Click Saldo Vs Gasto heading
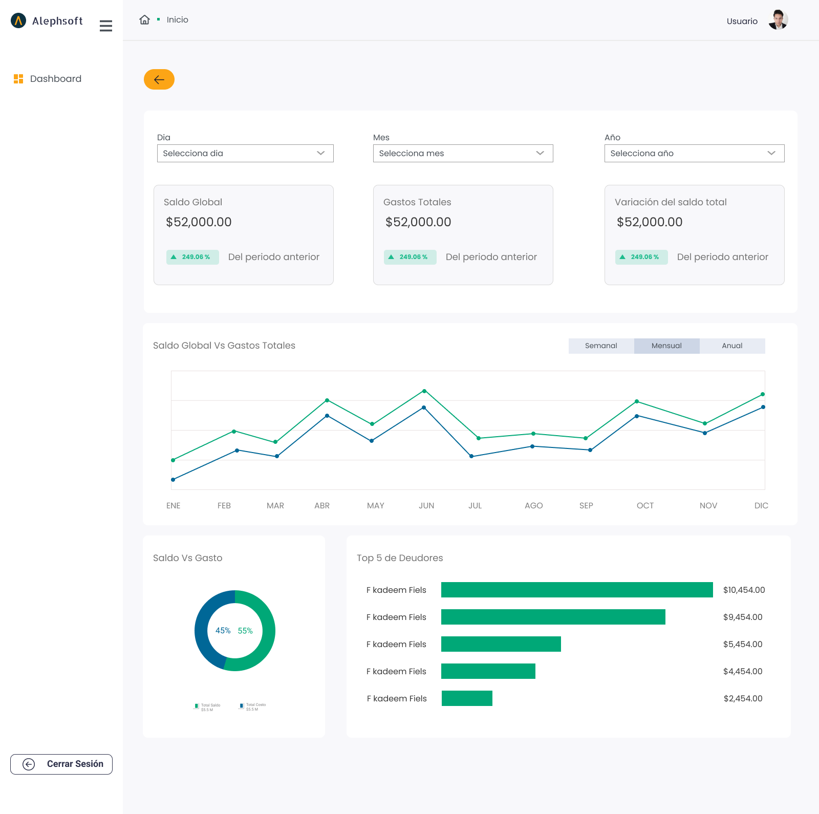This screenshot has width=819, height=814. pyautogui.click(x=188, y=558)
